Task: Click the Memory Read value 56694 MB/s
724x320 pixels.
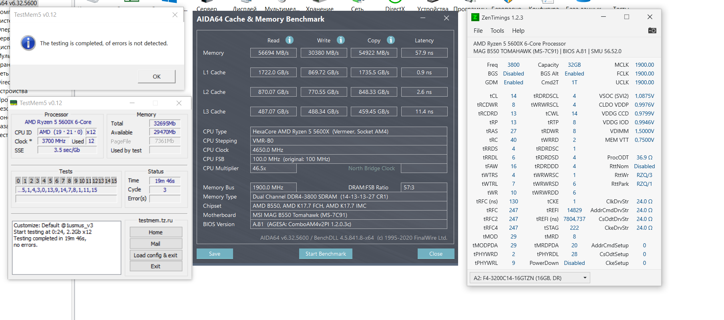Action: coord(274,53)
